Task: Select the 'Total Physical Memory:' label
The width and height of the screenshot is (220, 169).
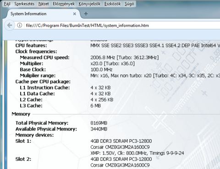Action: coord(42,123)
